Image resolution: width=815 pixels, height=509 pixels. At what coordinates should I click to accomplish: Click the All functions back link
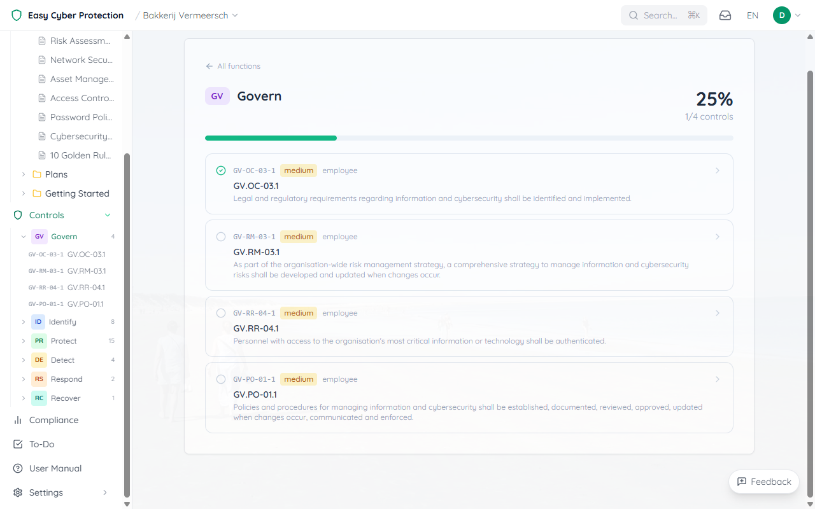233,66
